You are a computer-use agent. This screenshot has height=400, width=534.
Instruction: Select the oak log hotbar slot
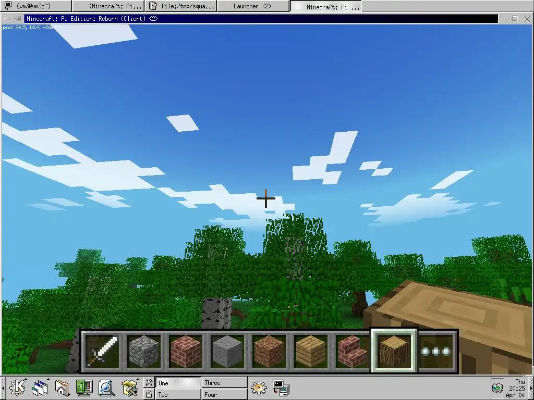pyautogui.click(x=394, y=351)
